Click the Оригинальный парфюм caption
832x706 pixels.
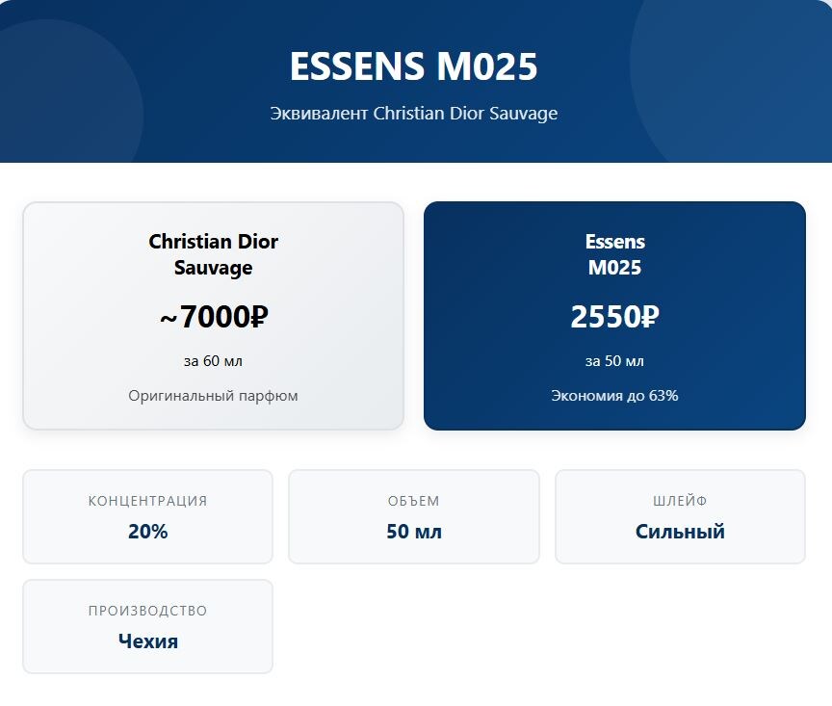click(214, 396)
